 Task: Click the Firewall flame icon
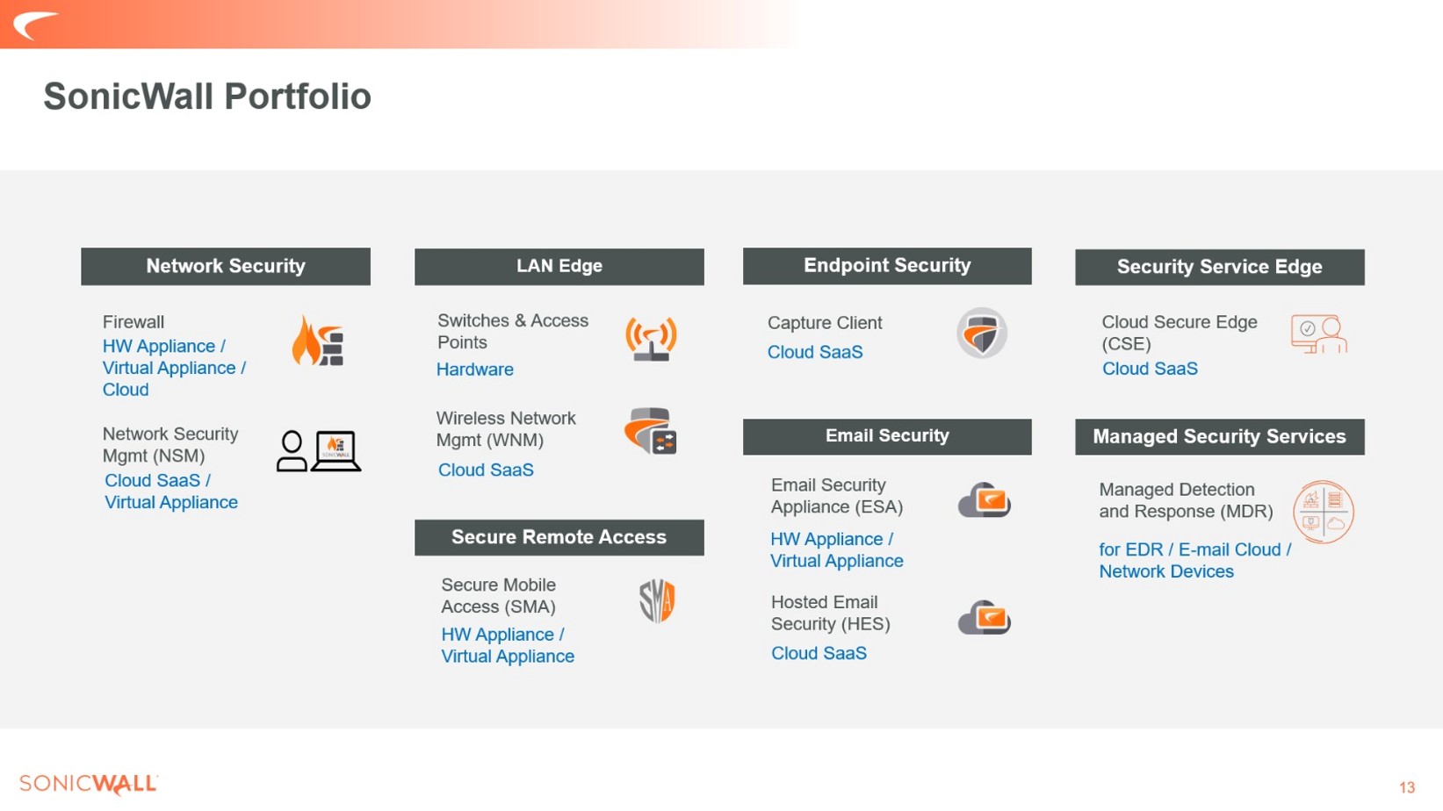coord(317,341)
